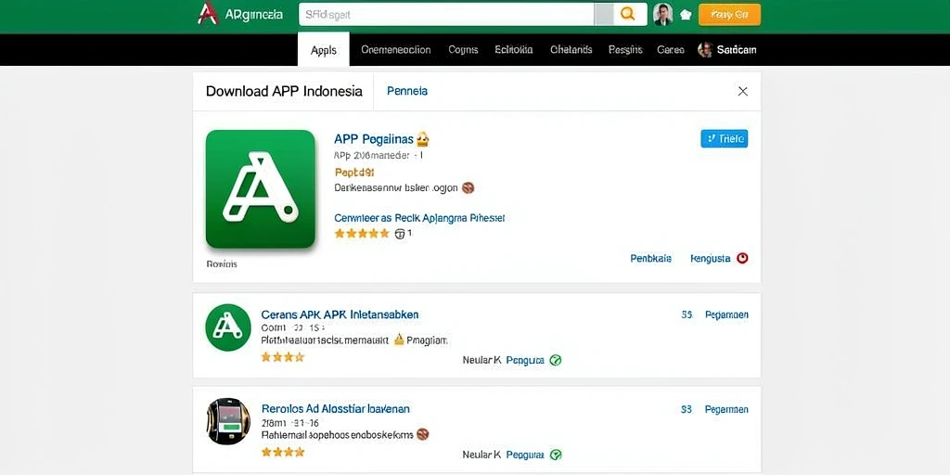Click the 55 count in Cerans APK row

[687, 315]
